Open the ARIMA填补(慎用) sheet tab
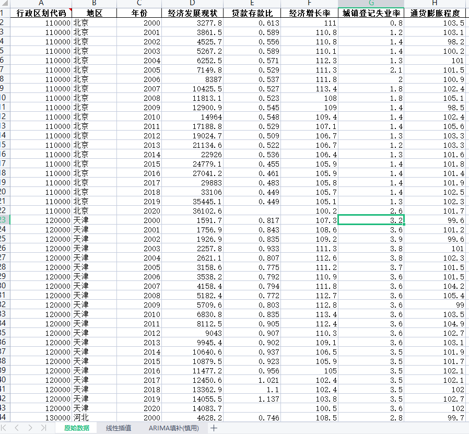 (173, 428)
